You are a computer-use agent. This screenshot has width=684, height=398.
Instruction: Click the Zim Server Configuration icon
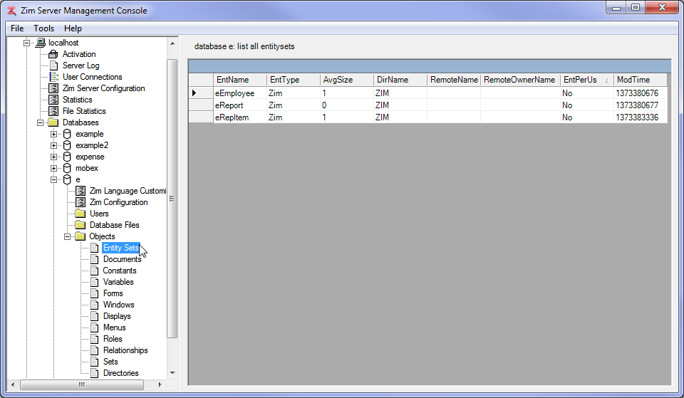point(53,88)
